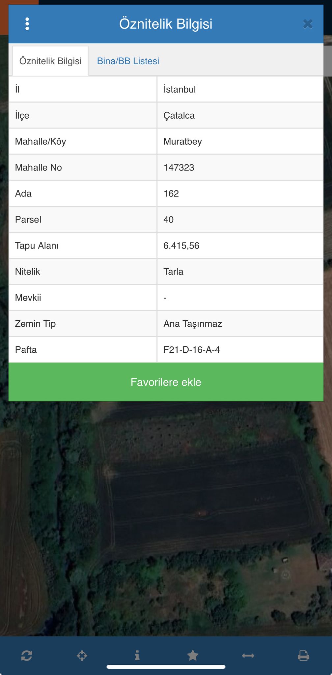
Task: Switch to Bina/BB Listesi tab
Action: (x=128, y=61)
